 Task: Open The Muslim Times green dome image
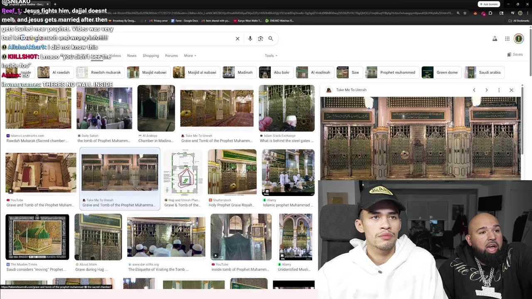click(x=37, y=237)
